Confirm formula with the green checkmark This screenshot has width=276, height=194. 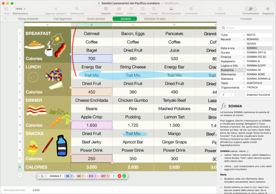[x=124, y=176]
